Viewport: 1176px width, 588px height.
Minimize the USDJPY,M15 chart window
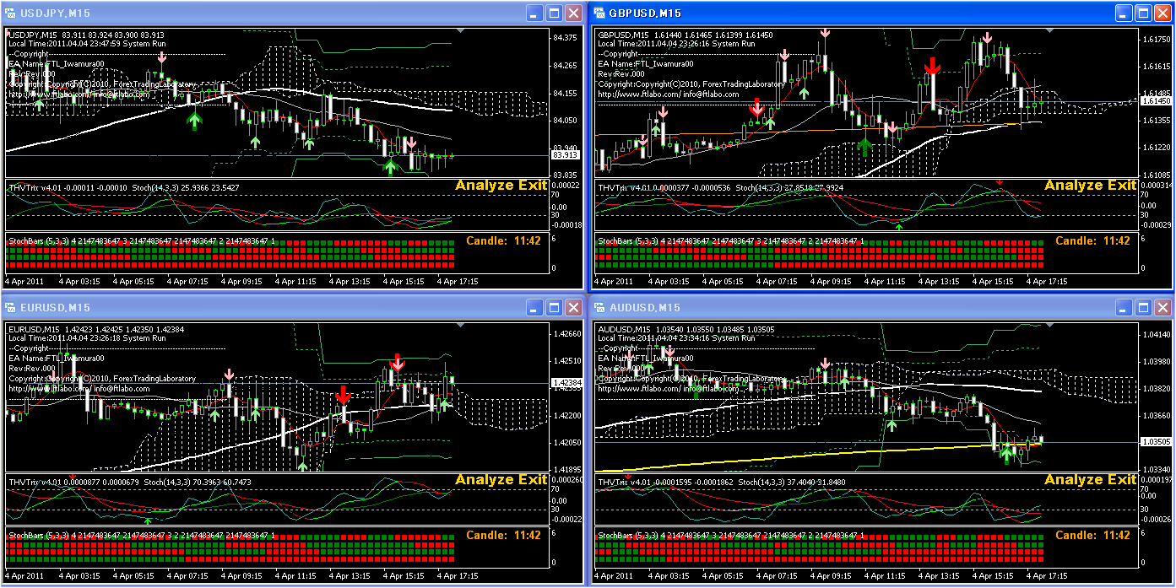point(536,13)
